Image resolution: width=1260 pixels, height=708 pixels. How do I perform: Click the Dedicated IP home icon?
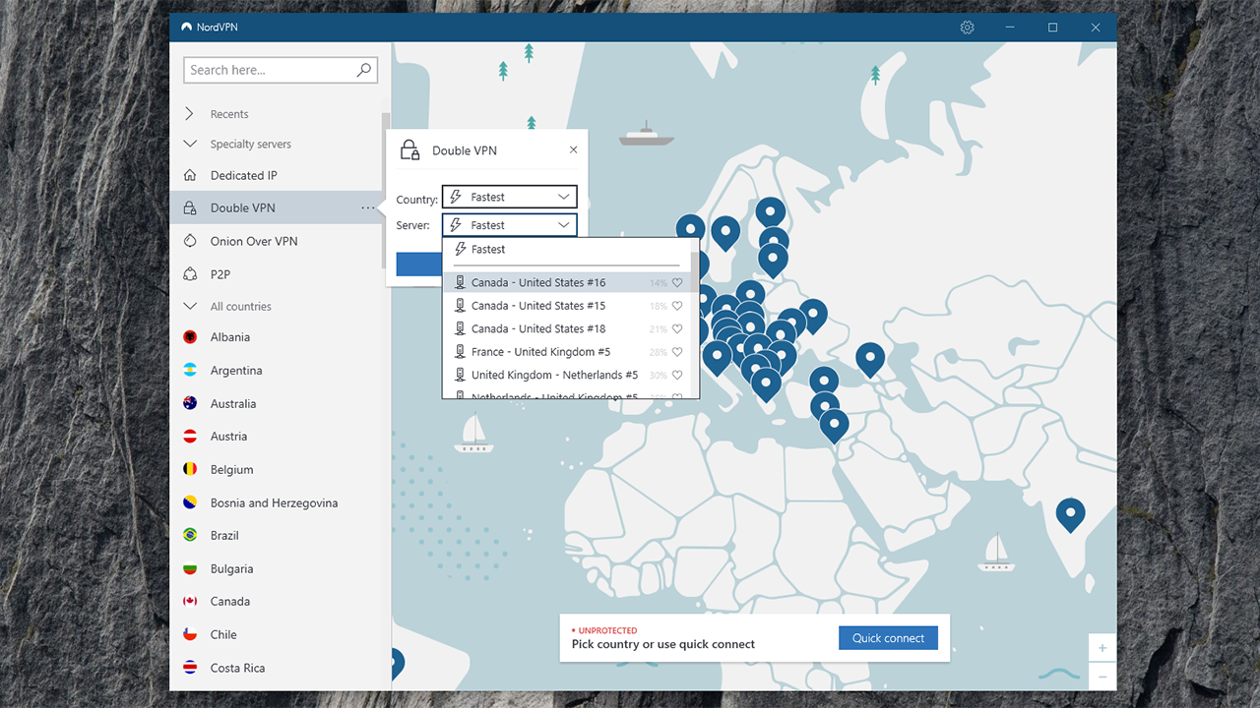(190, 175)
